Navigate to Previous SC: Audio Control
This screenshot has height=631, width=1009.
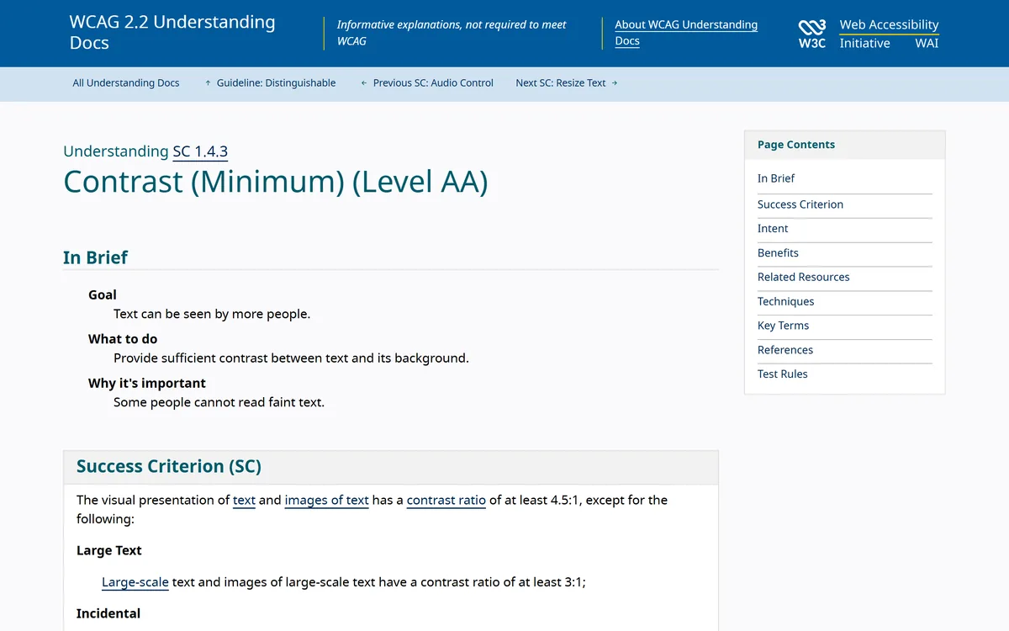433,82
